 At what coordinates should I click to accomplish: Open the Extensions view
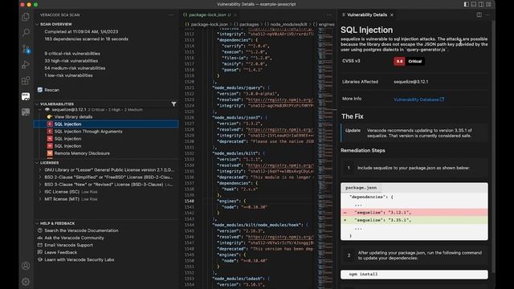coord(26,80)
